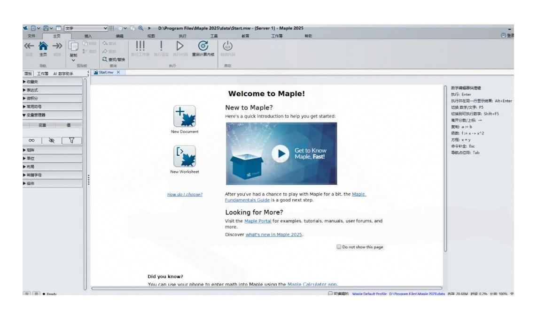This screenshot has width=537, height=320.
Task: Open "what's new in Maple 2025" link
Action: click(x=273, y=235)
